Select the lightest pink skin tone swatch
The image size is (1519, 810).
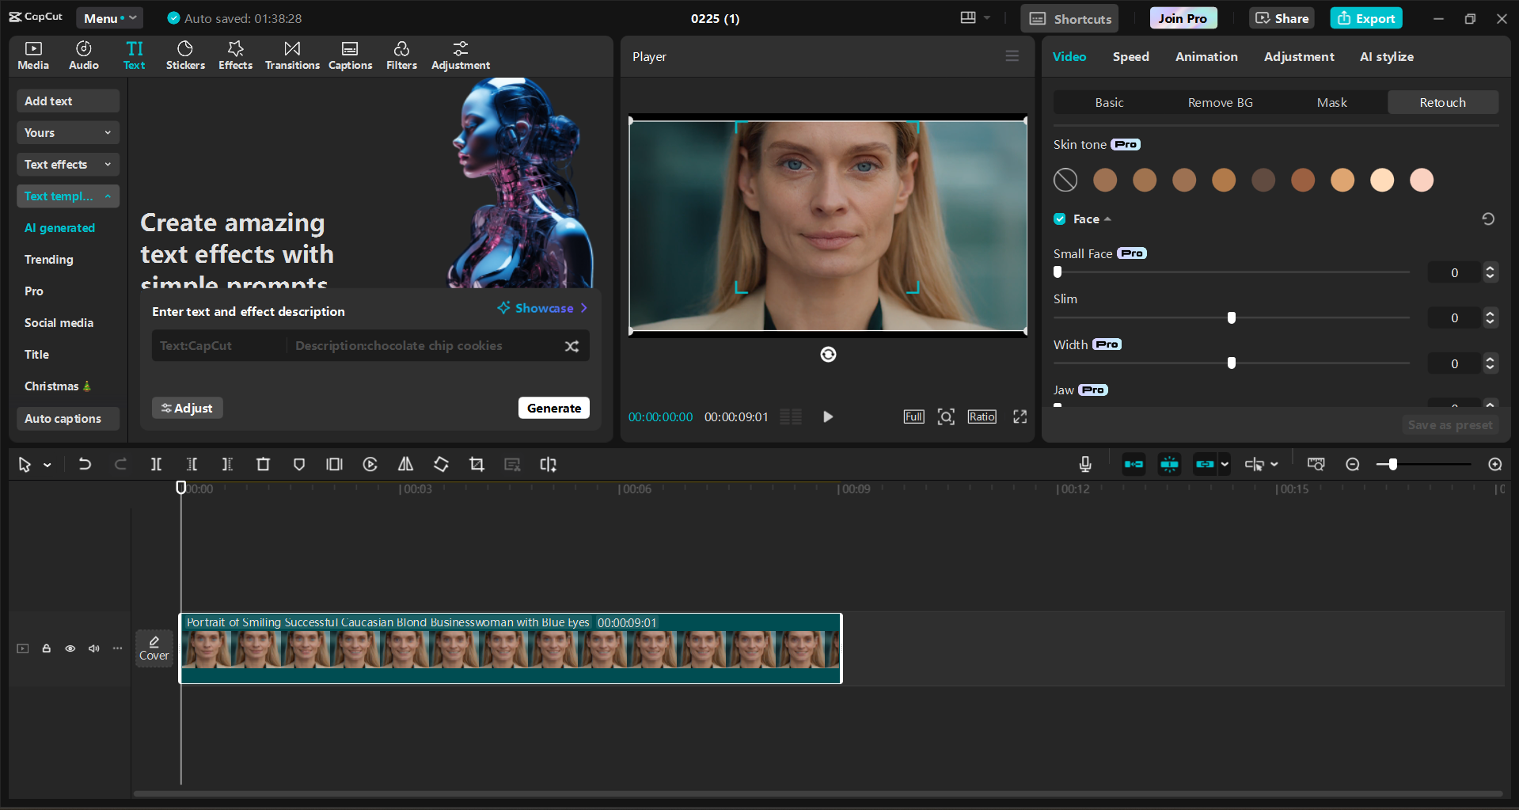[x=1421, y=181]
